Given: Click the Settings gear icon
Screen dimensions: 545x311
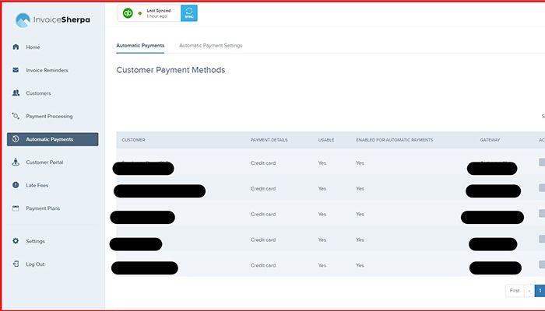Looking at the screenshot, I should pos(16,240).
